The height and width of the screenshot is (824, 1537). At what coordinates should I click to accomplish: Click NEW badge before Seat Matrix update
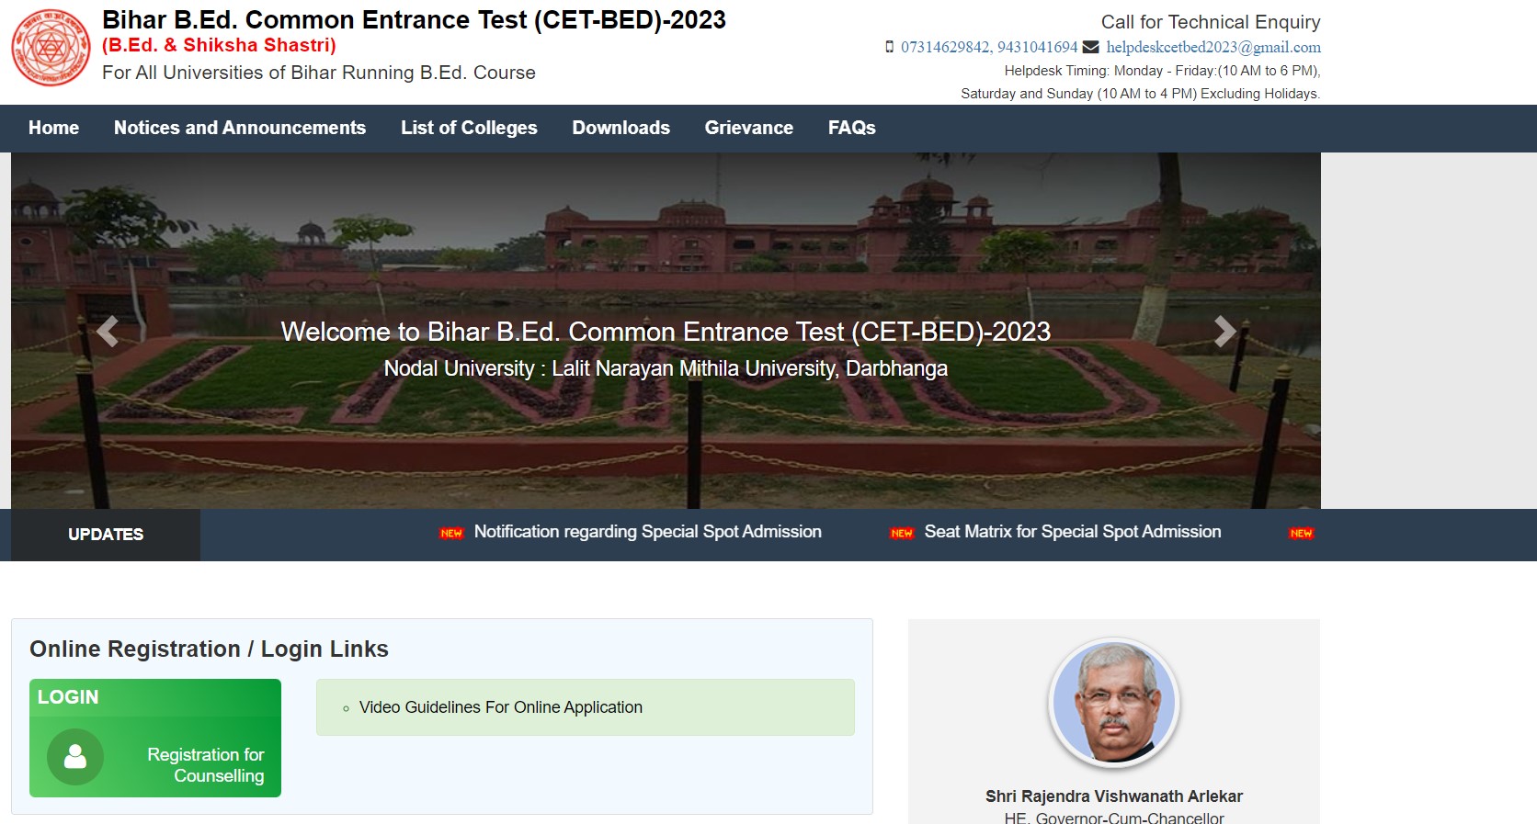tap(902, 533)
